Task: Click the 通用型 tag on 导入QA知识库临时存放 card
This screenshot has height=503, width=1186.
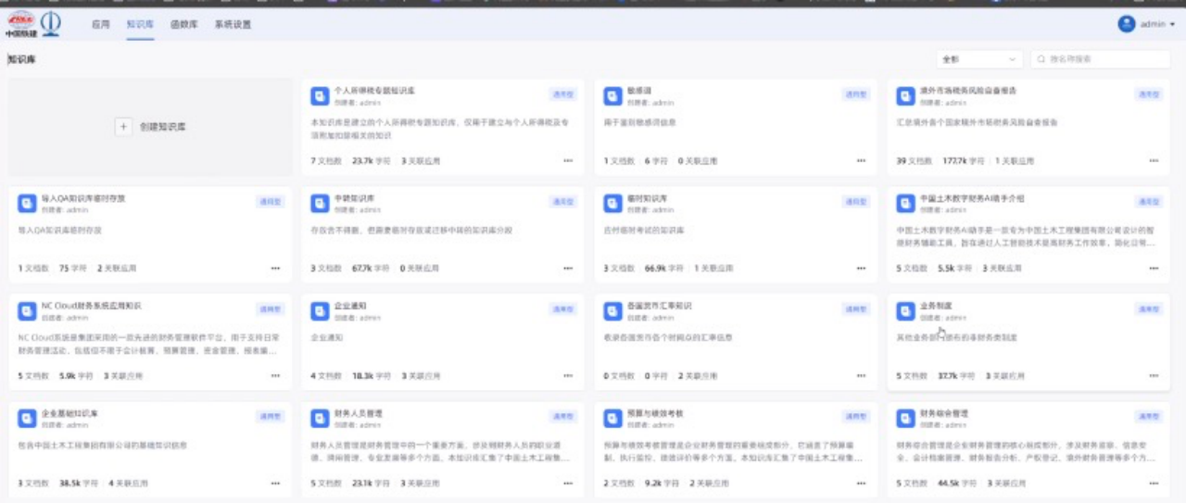Action: (271, 202)
